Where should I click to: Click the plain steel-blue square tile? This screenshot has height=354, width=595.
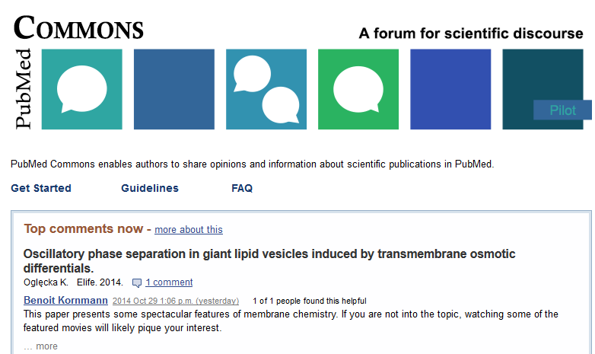(x=174, y=89)
